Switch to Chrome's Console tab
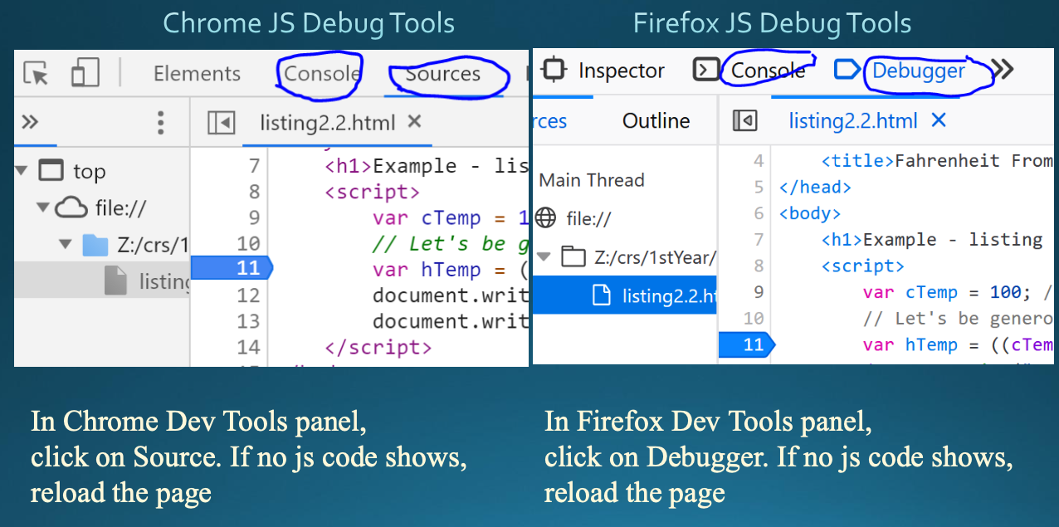Viewport: 1059px width, 527px height. point(321,74)
